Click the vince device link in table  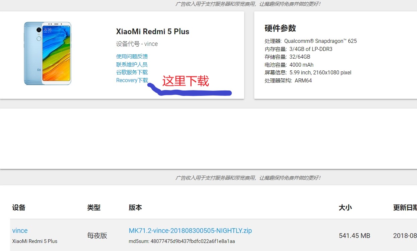(x=20, y=231)
